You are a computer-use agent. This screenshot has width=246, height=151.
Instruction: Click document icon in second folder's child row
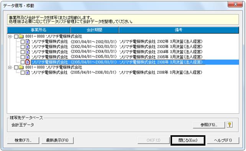[x=28, y=73]
